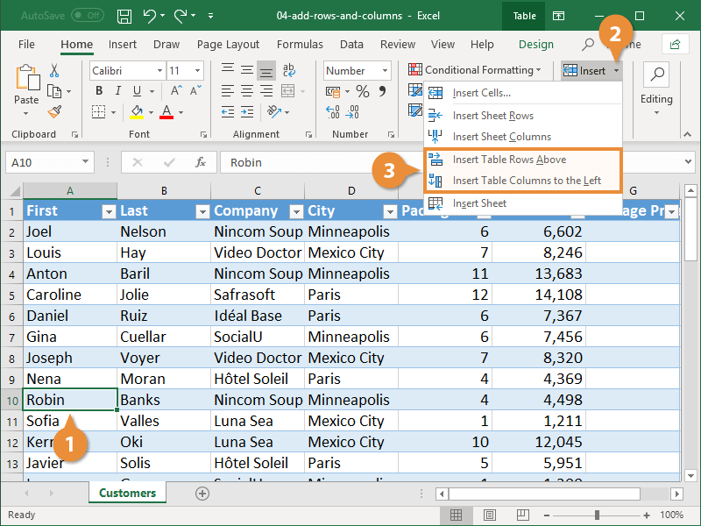This screenshot has width=701, height=526.
Task: Click the Borders icon
Action: [99, 112]
